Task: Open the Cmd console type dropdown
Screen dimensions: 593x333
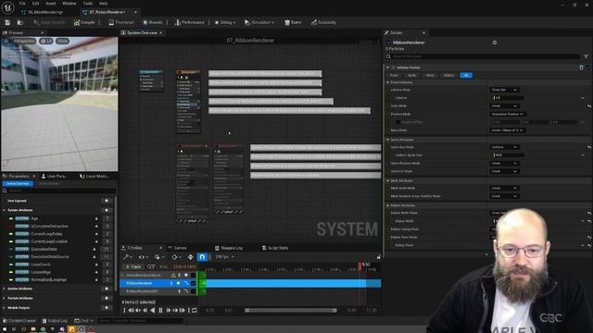Action: [x=84, y=321]
